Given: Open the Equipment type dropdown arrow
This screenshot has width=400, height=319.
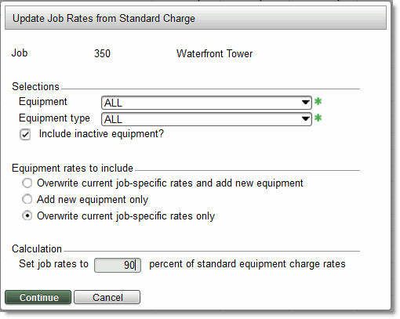Looking at the screenshot, I should click(305, 119).
